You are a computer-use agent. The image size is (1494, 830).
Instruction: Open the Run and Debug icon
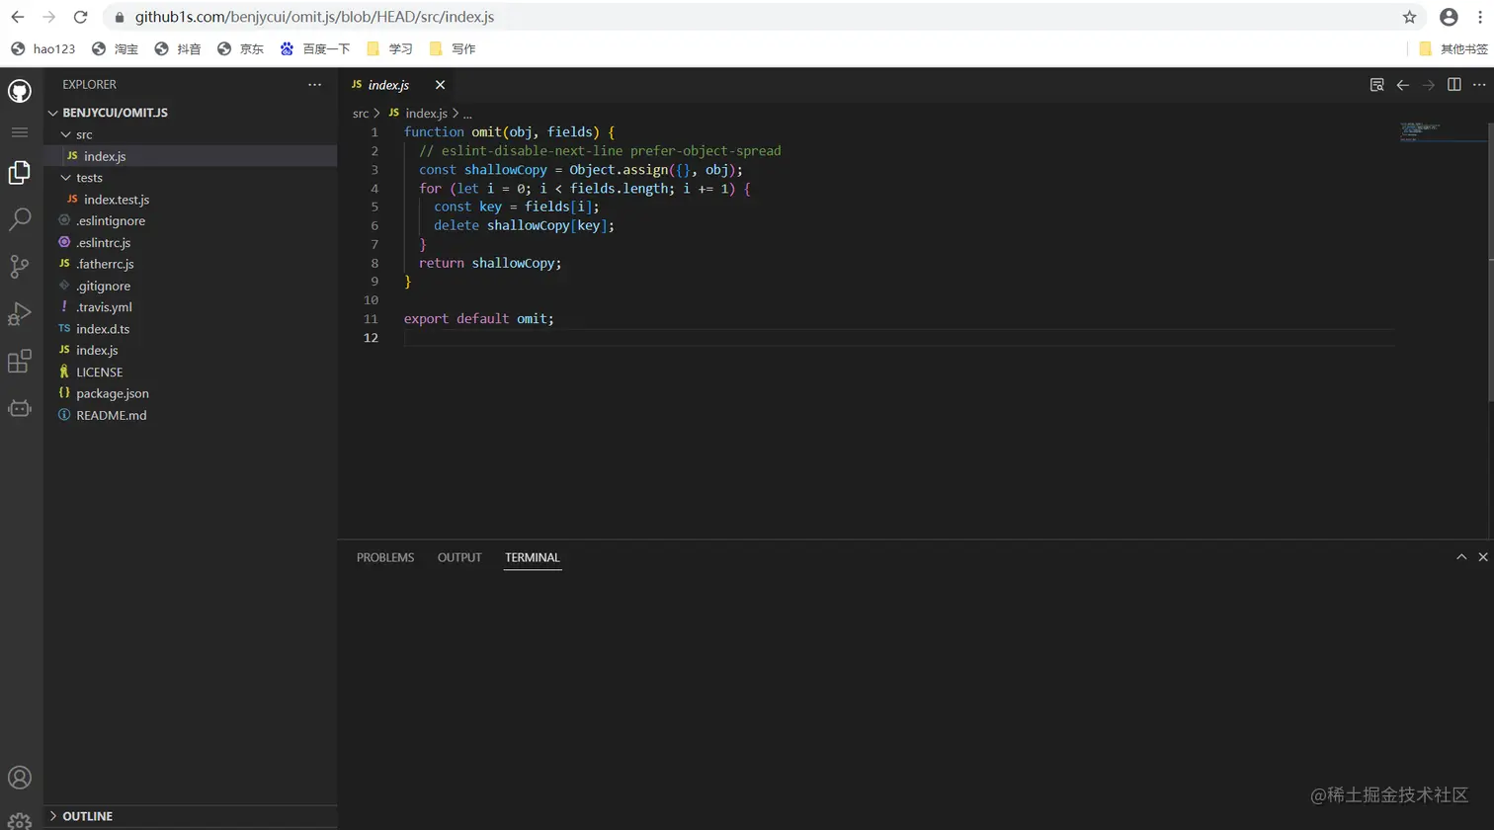tap(20, 314)
